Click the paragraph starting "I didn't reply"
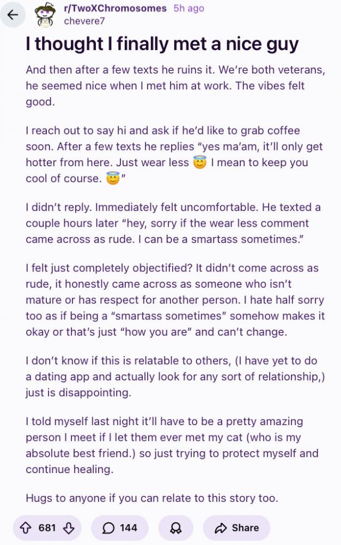Screen dimensions: 341x545 (174, 223)
